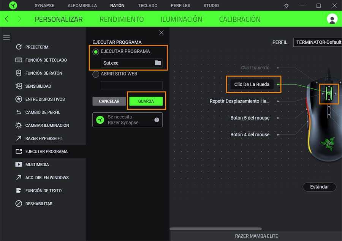Click the website URL input field
Viewport: 342px width, 241px height.
pos(131,85)
